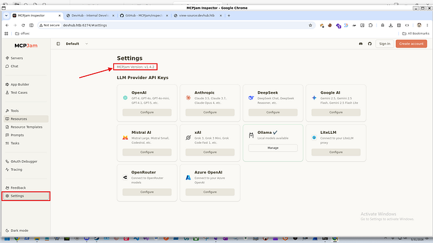Configure the OpenAI provider
Image resolution: width=433 pixels, height=243 pixels.
[147, 112]
